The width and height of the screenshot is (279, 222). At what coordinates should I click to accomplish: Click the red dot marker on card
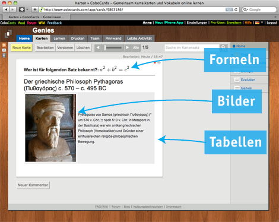point(155,63)
